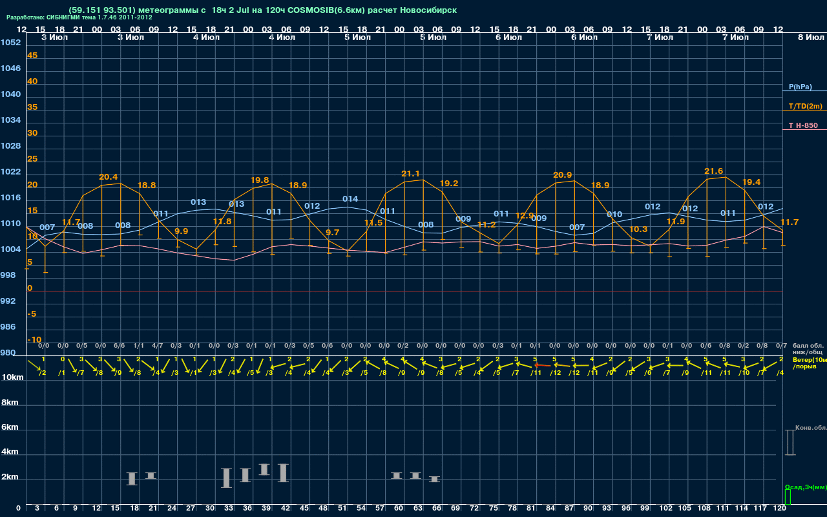Image resolution: width=827 pixels, height=517 pixels.
Task: Click the 10km height axis label
Action: coord(13,377)
